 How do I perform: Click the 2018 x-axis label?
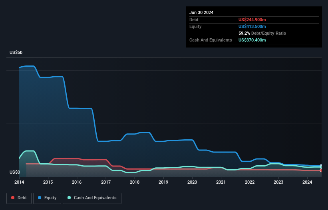[x=135, y=182]
